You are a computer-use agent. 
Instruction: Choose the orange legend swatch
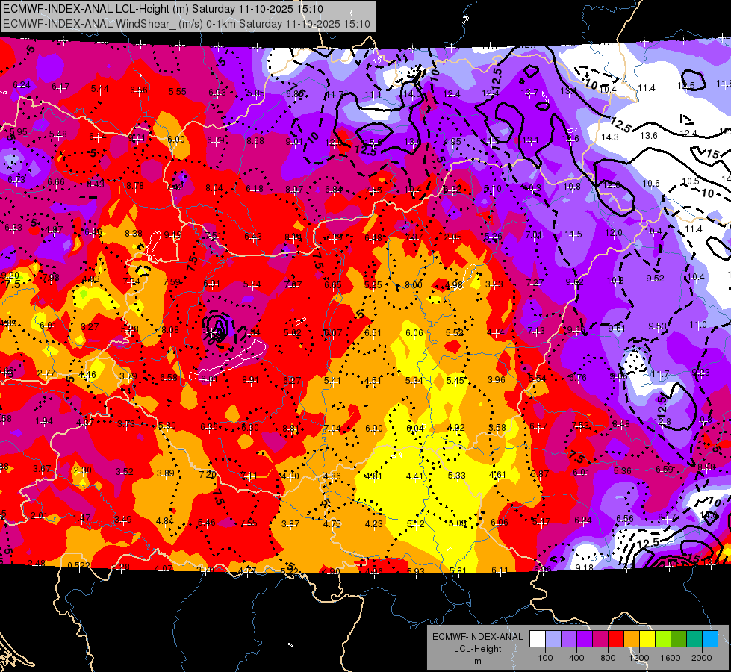tap(632, 639)
